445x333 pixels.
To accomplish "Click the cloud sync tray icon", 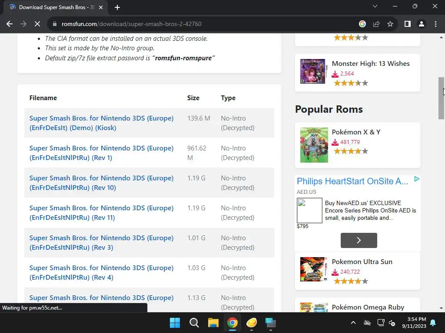I will pyautogui.click(x=367, y=323).
